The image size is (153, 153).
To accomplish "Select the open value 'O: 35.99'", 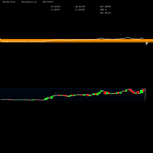I will click(56, 6).
